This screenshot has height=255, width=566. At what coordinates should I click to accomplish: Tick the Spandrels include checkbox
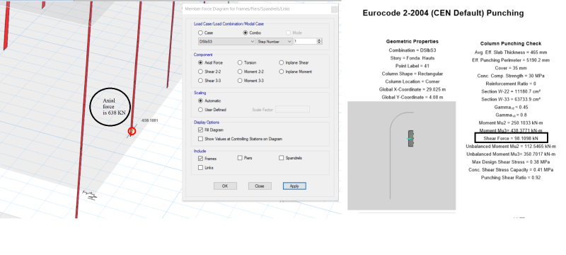[x=281, y=158]
